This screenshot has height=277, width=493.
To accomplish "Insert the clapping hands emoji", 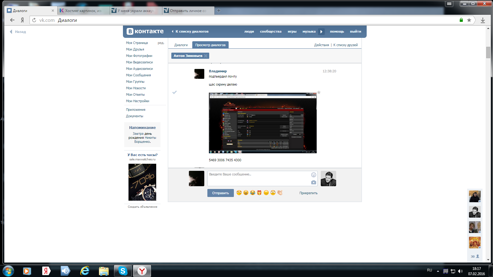I will [280, 193].
